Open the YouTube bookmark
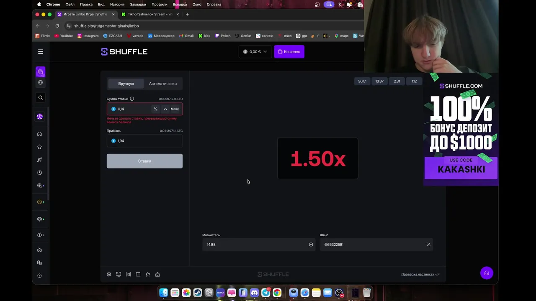Image resolution: width=536 pixels, height=301 pixels. point(63,36)
